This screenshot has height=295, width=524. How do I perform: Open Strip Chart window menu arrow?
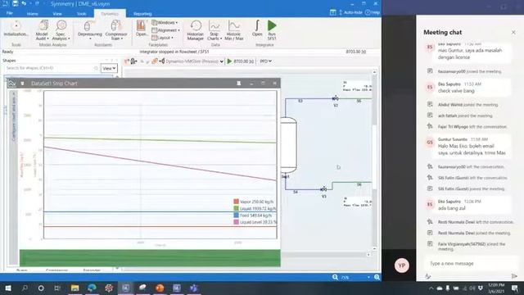click(22, 84)
